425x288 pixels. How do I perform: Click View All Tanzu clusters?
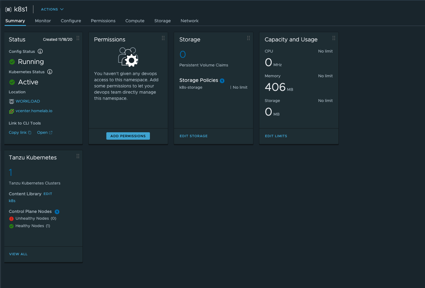point(18,254)
